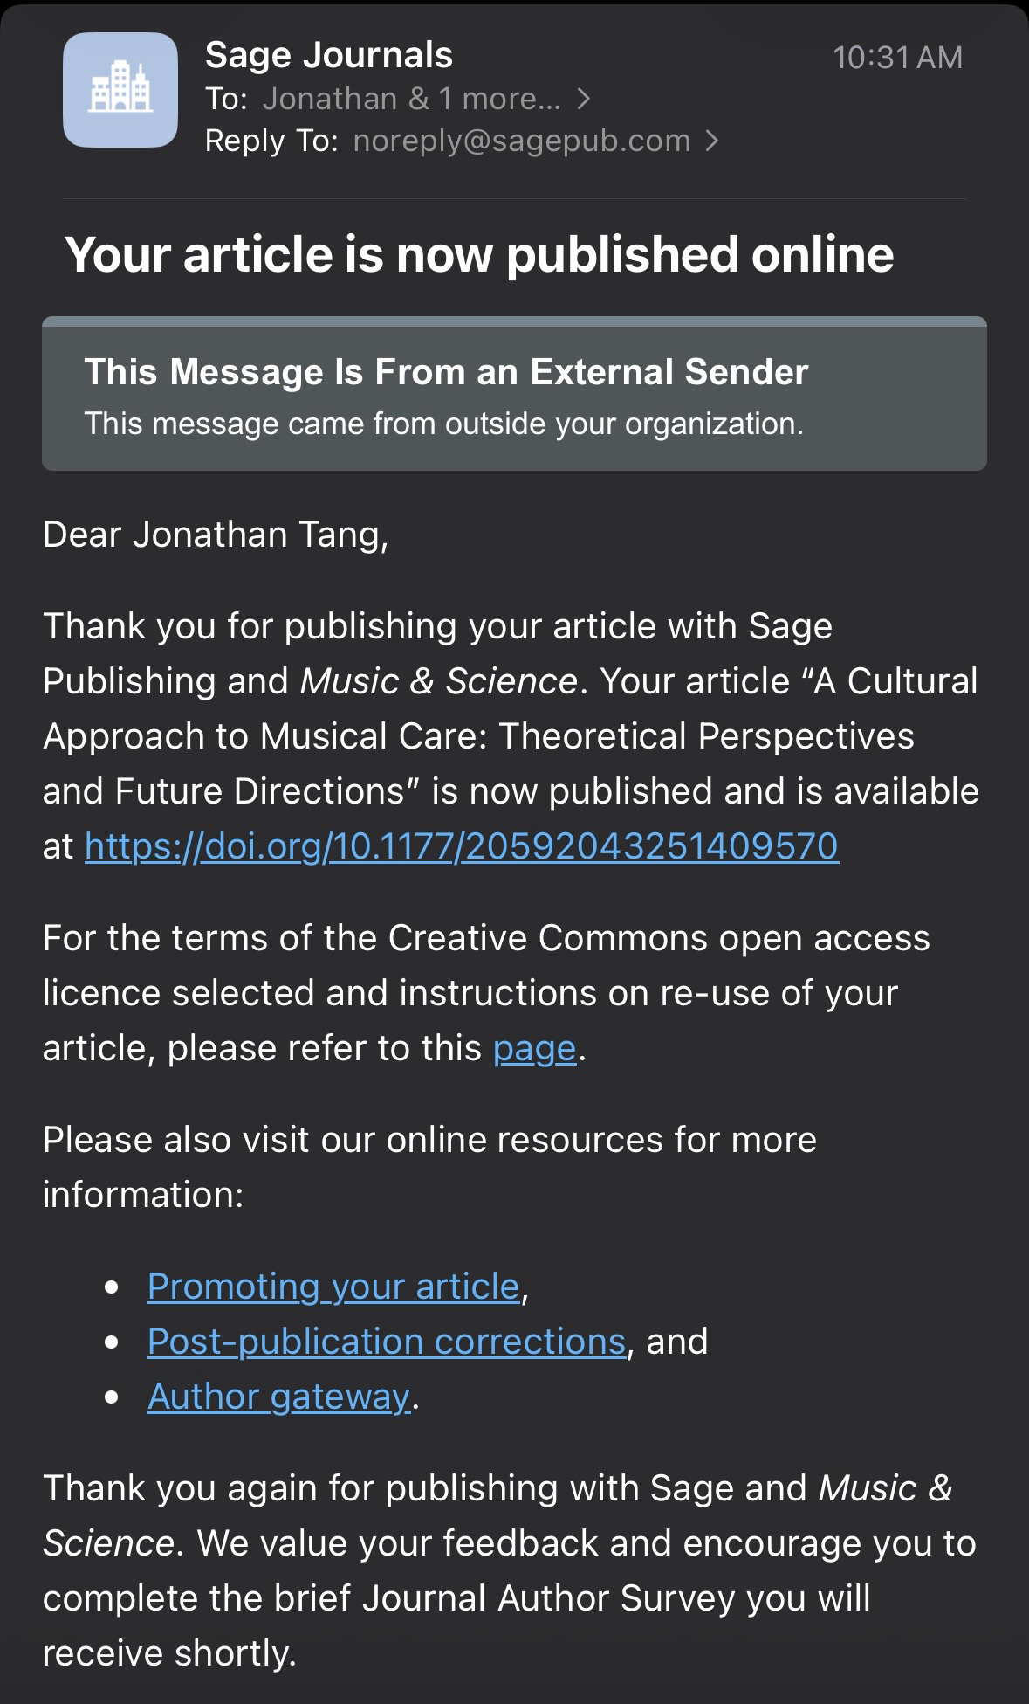Open the "page" licence link
Image resolution: width=1029 pixels, height=1704 pixels.
tap(534, 1047)
